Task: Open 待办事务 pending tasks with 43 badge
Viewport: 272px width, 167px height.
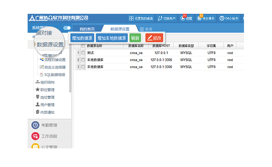Action: tap(200, 18)
